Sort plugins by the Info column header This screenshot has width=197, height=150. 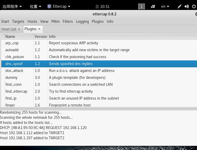[122, 37]
